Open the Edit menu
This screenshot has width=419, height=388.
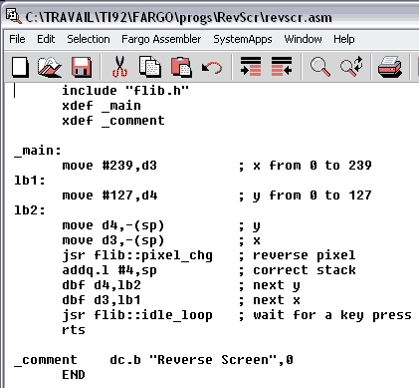point(46,39)
